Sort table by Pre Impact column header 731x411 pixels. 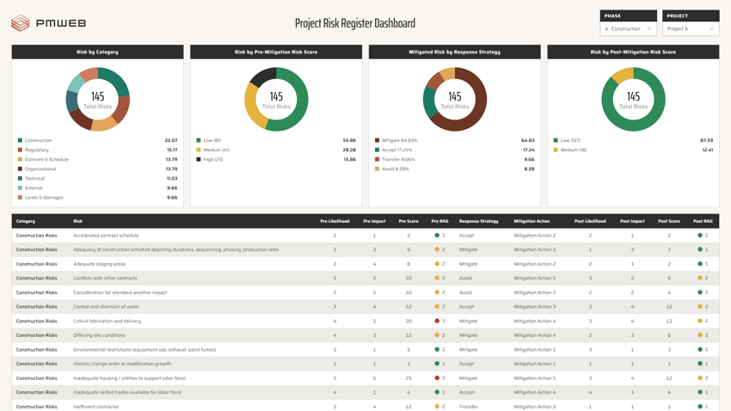click(374, 221)
